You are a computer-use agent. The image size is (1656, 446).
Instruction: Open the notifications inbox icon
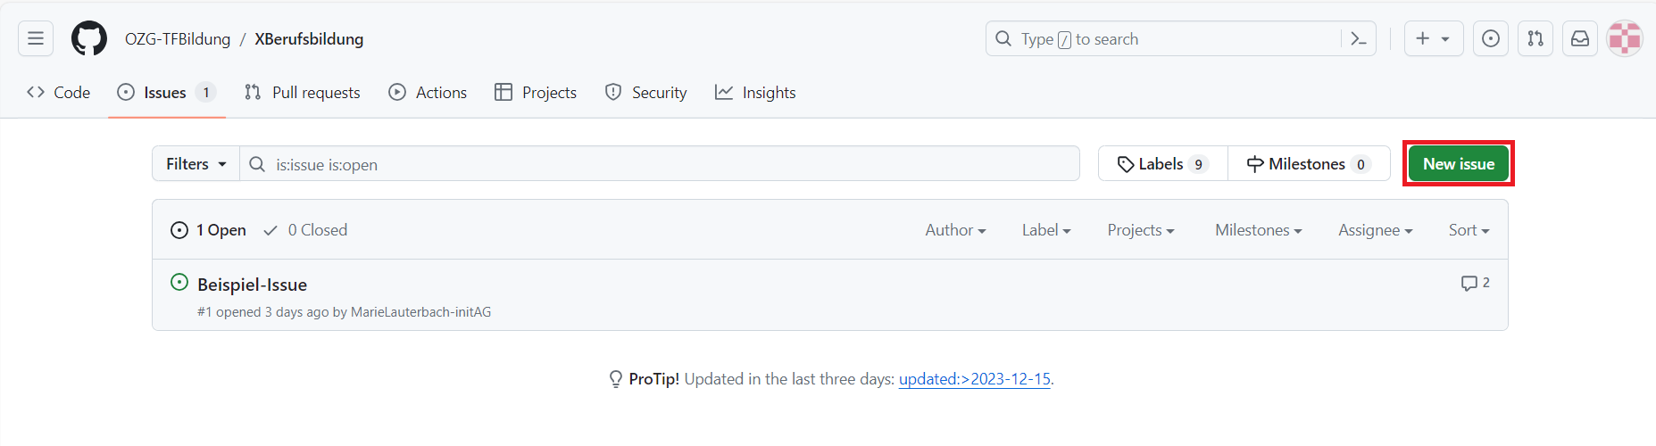(x=1579, y=38)
